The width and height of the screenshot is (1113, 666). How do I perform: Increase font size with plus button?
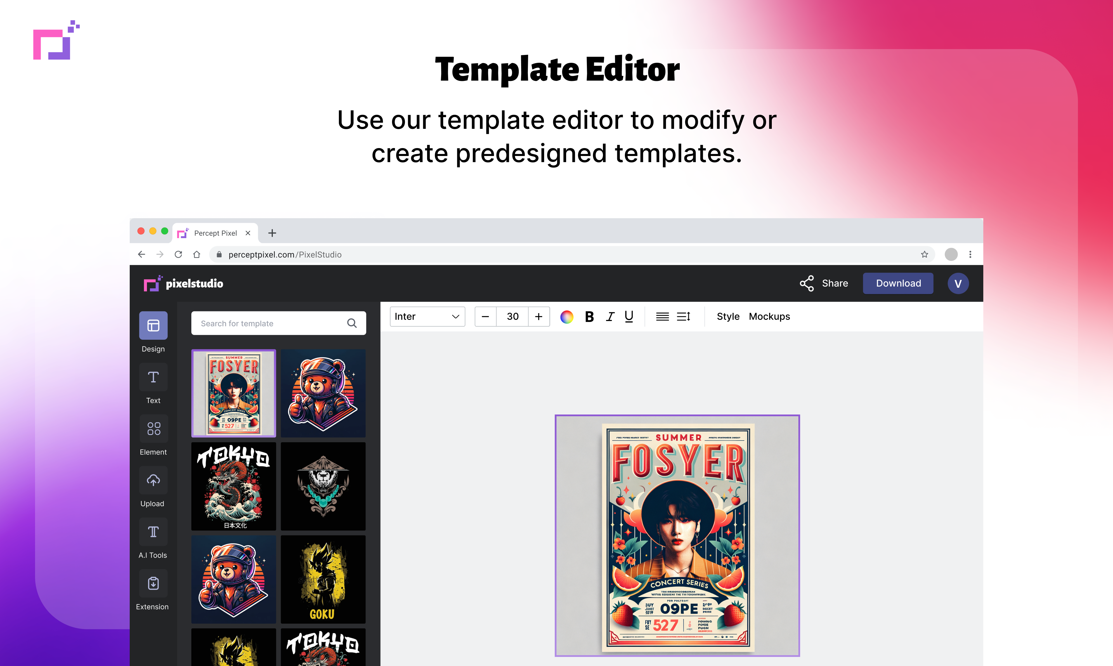coord(539,316)
